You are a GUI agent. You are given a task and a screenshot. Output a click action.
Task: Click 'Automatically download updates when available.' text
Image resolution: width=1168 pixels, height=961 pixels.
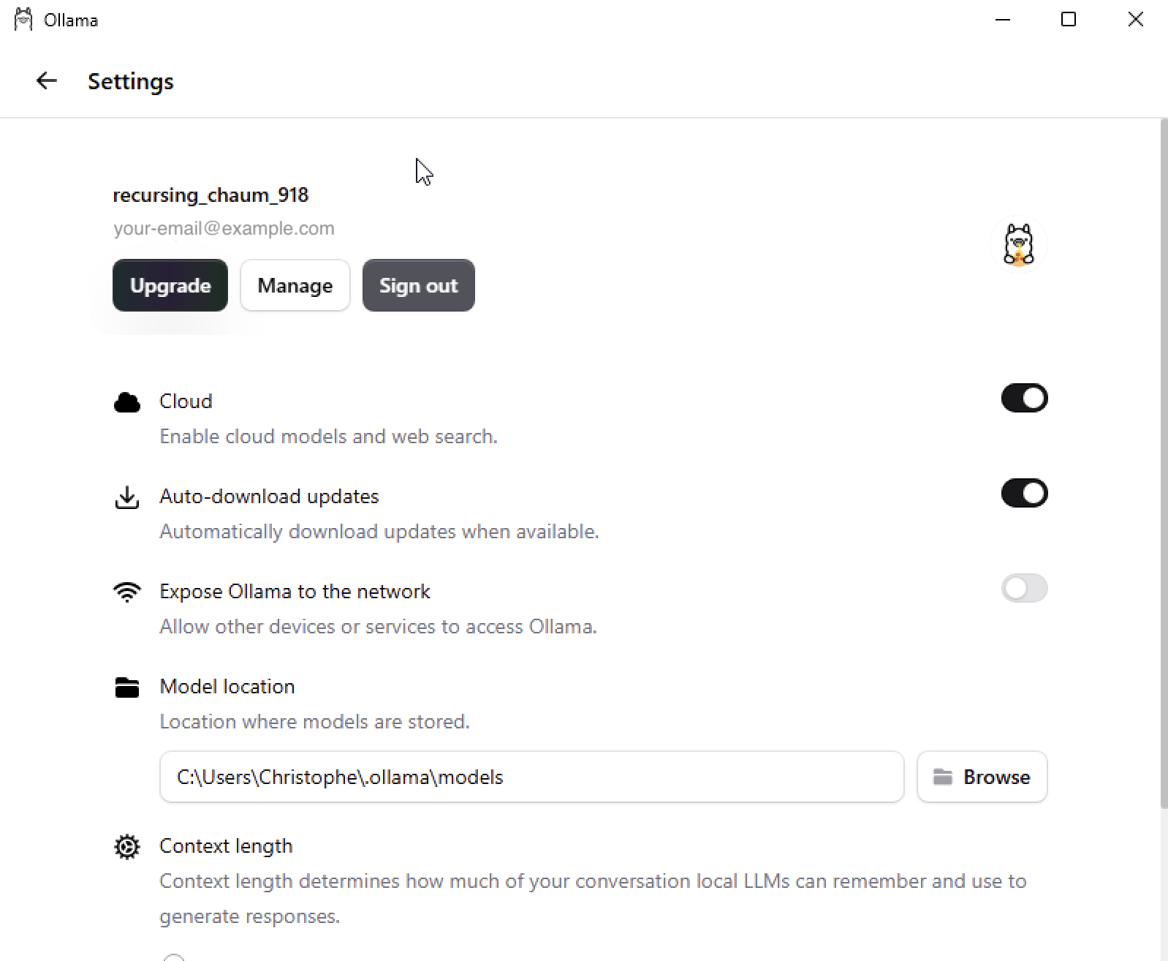379,532
